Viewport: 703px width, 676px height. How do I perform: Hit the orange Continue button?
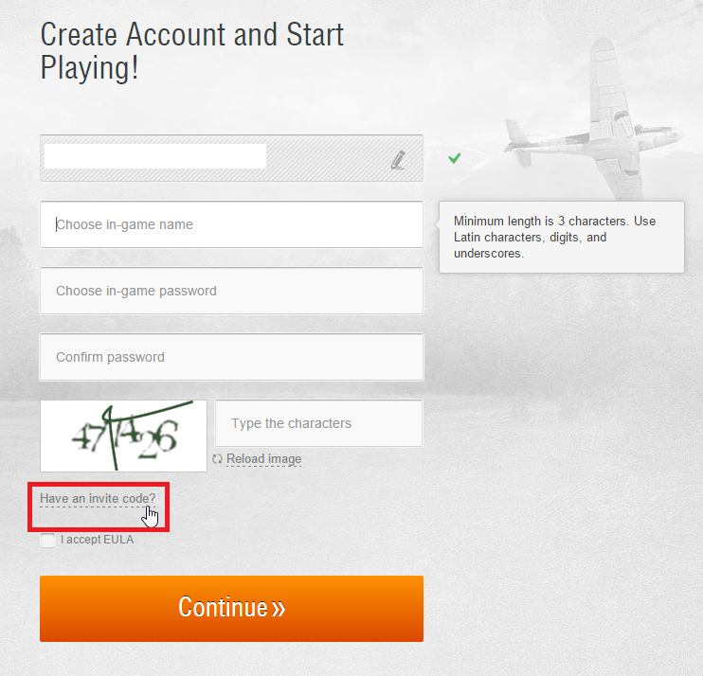pos(231,609)
